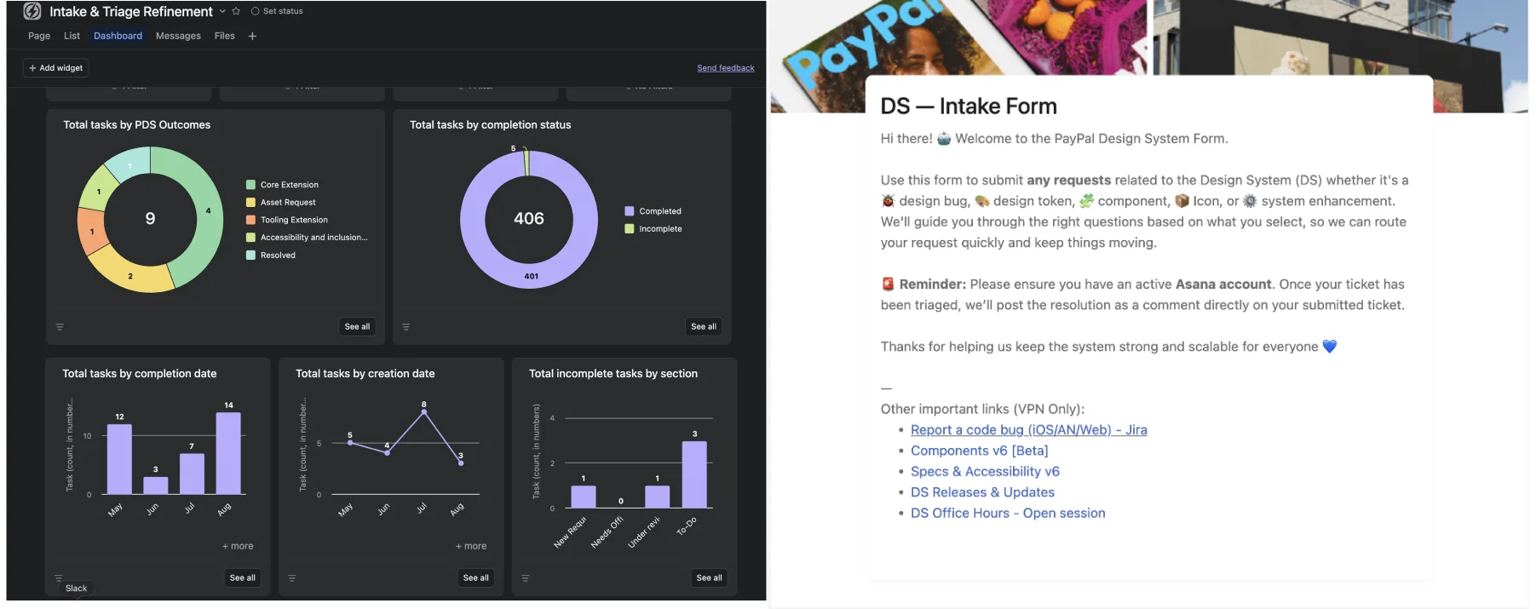Click the Slack tooltip label
Image resolution: width=1536 pixels, height=609 pixels.
pyautogui.click(x=77, y=589)
